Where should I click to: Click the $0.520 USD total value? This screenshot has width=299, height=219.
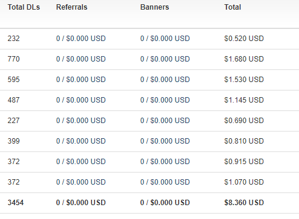click(244, 39)
